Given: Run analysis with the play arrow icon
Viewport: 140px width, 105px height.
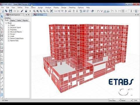Looking at the screenshot, I should click(30, 11).
